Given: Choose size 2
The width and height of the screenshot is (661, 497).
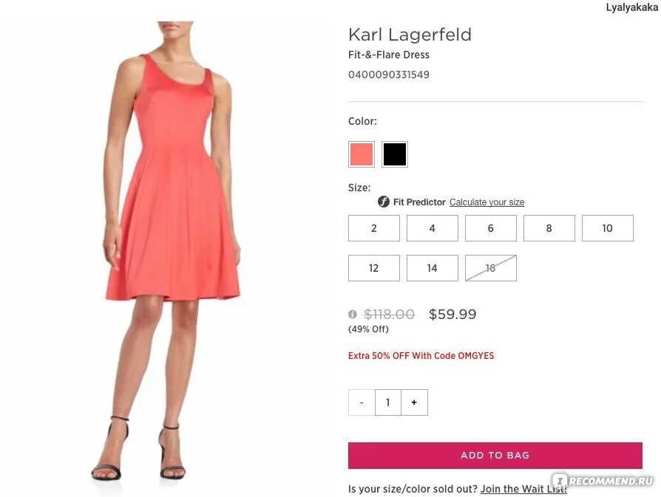Looking at the screenshot, I should coord(374,228).
